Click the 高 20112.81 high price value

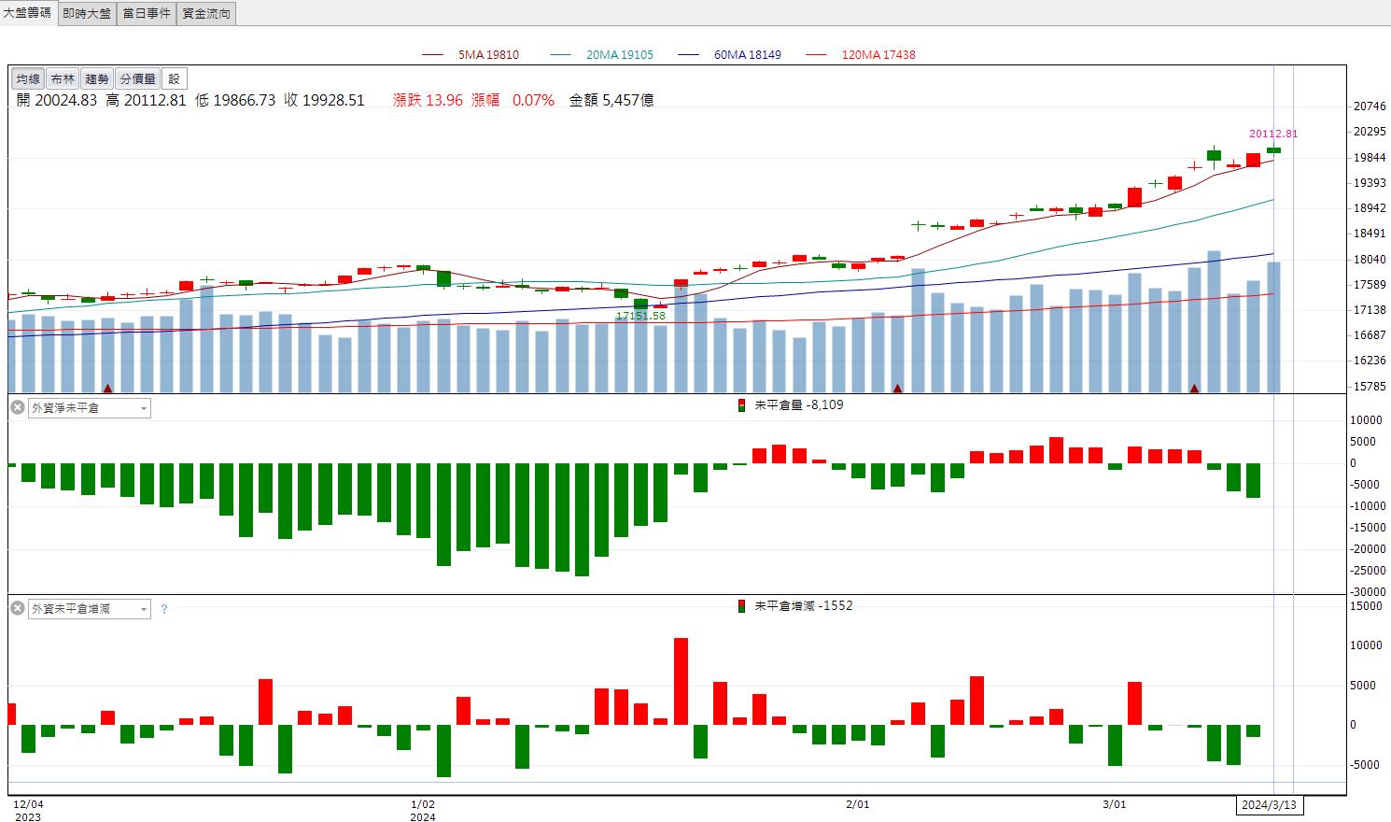point(146,100)
